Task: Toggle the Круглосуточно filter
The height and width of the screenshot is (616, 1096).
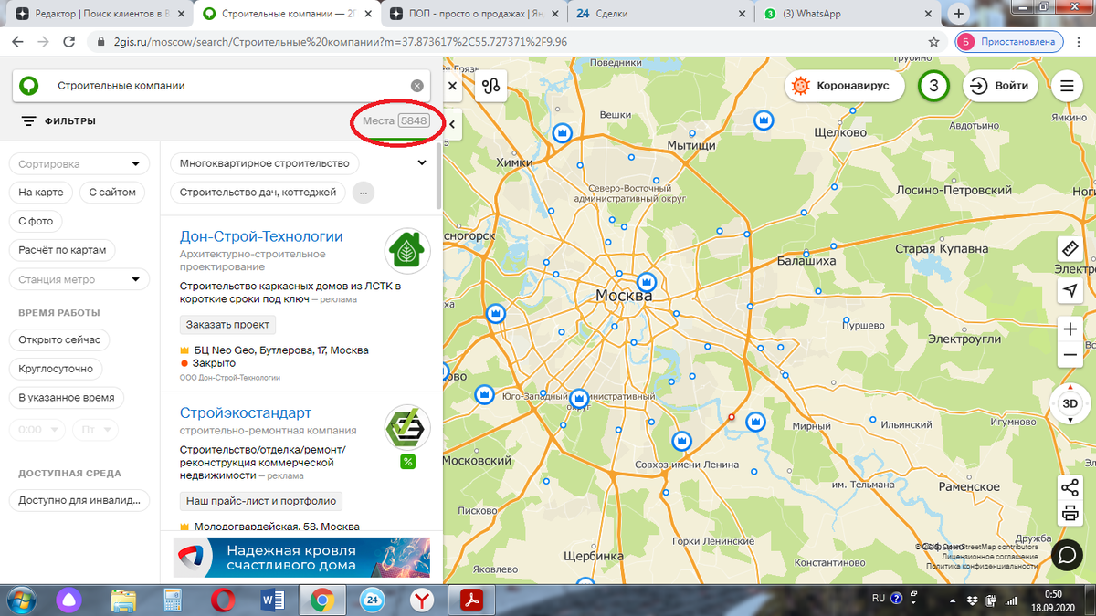Action: pyautogui.click(x=56, y=370)
